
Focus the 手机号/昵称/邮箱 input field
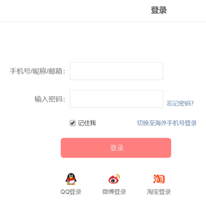click(x=116, y=71)
